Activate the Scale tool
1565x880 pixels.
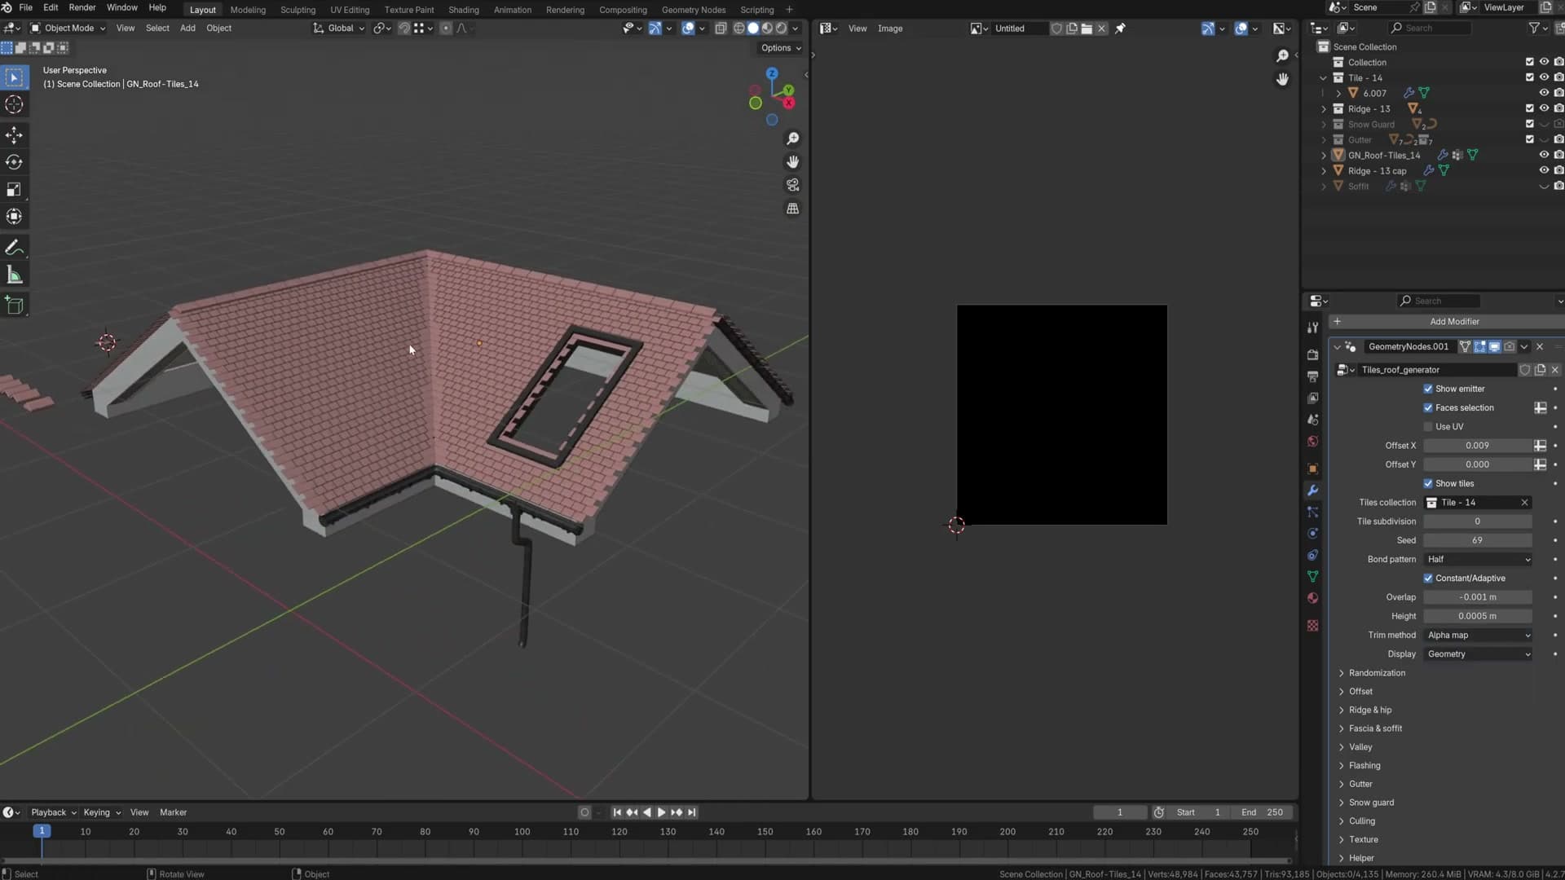pos(14,190)
